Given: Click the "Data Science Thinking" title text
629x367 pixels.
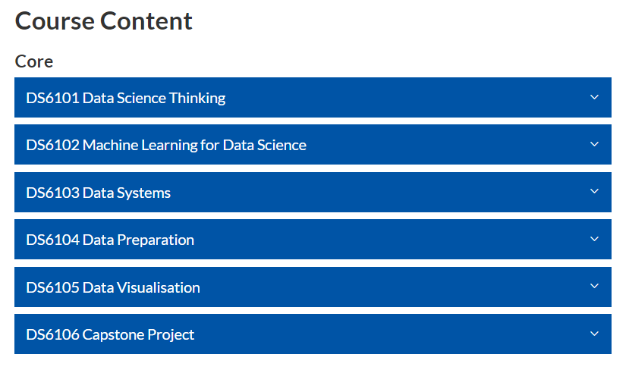Looking at the screenshot, I should coord(154,98).
